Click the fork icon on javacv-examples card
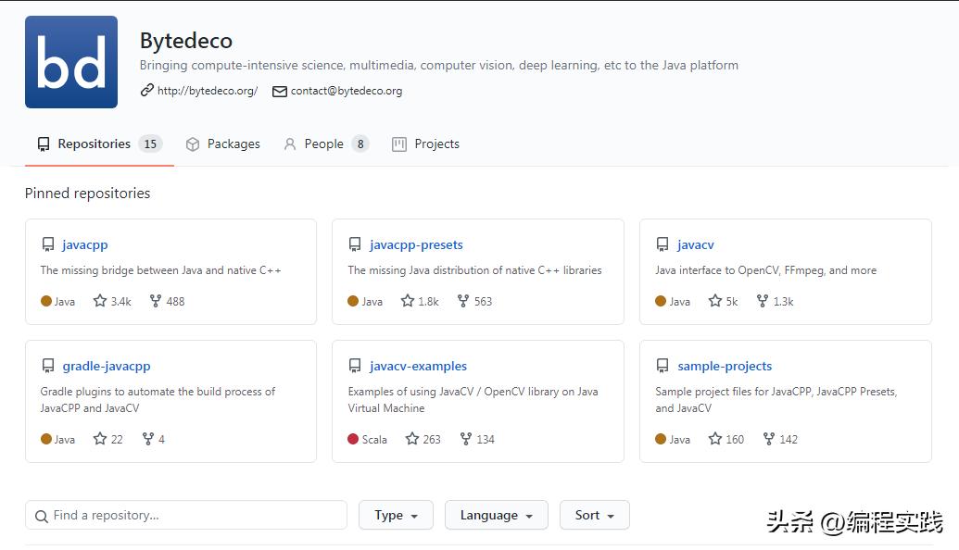959x550 pixels. pyautogui.click(x=466, y=439)
